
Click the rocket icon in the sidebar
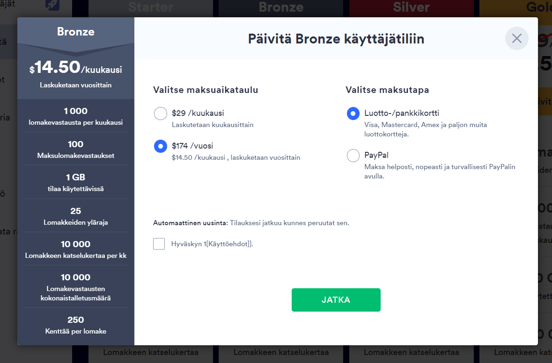[52, 5]
